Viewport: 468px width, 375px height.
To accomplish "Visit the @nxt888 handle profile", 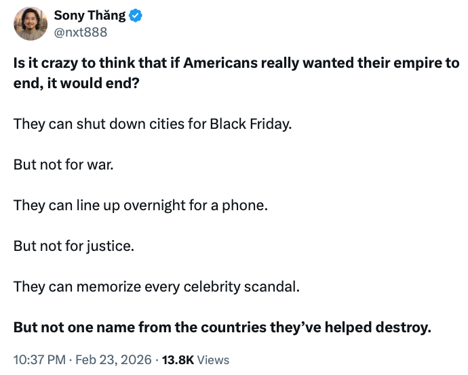I will [x=80, y=32].
